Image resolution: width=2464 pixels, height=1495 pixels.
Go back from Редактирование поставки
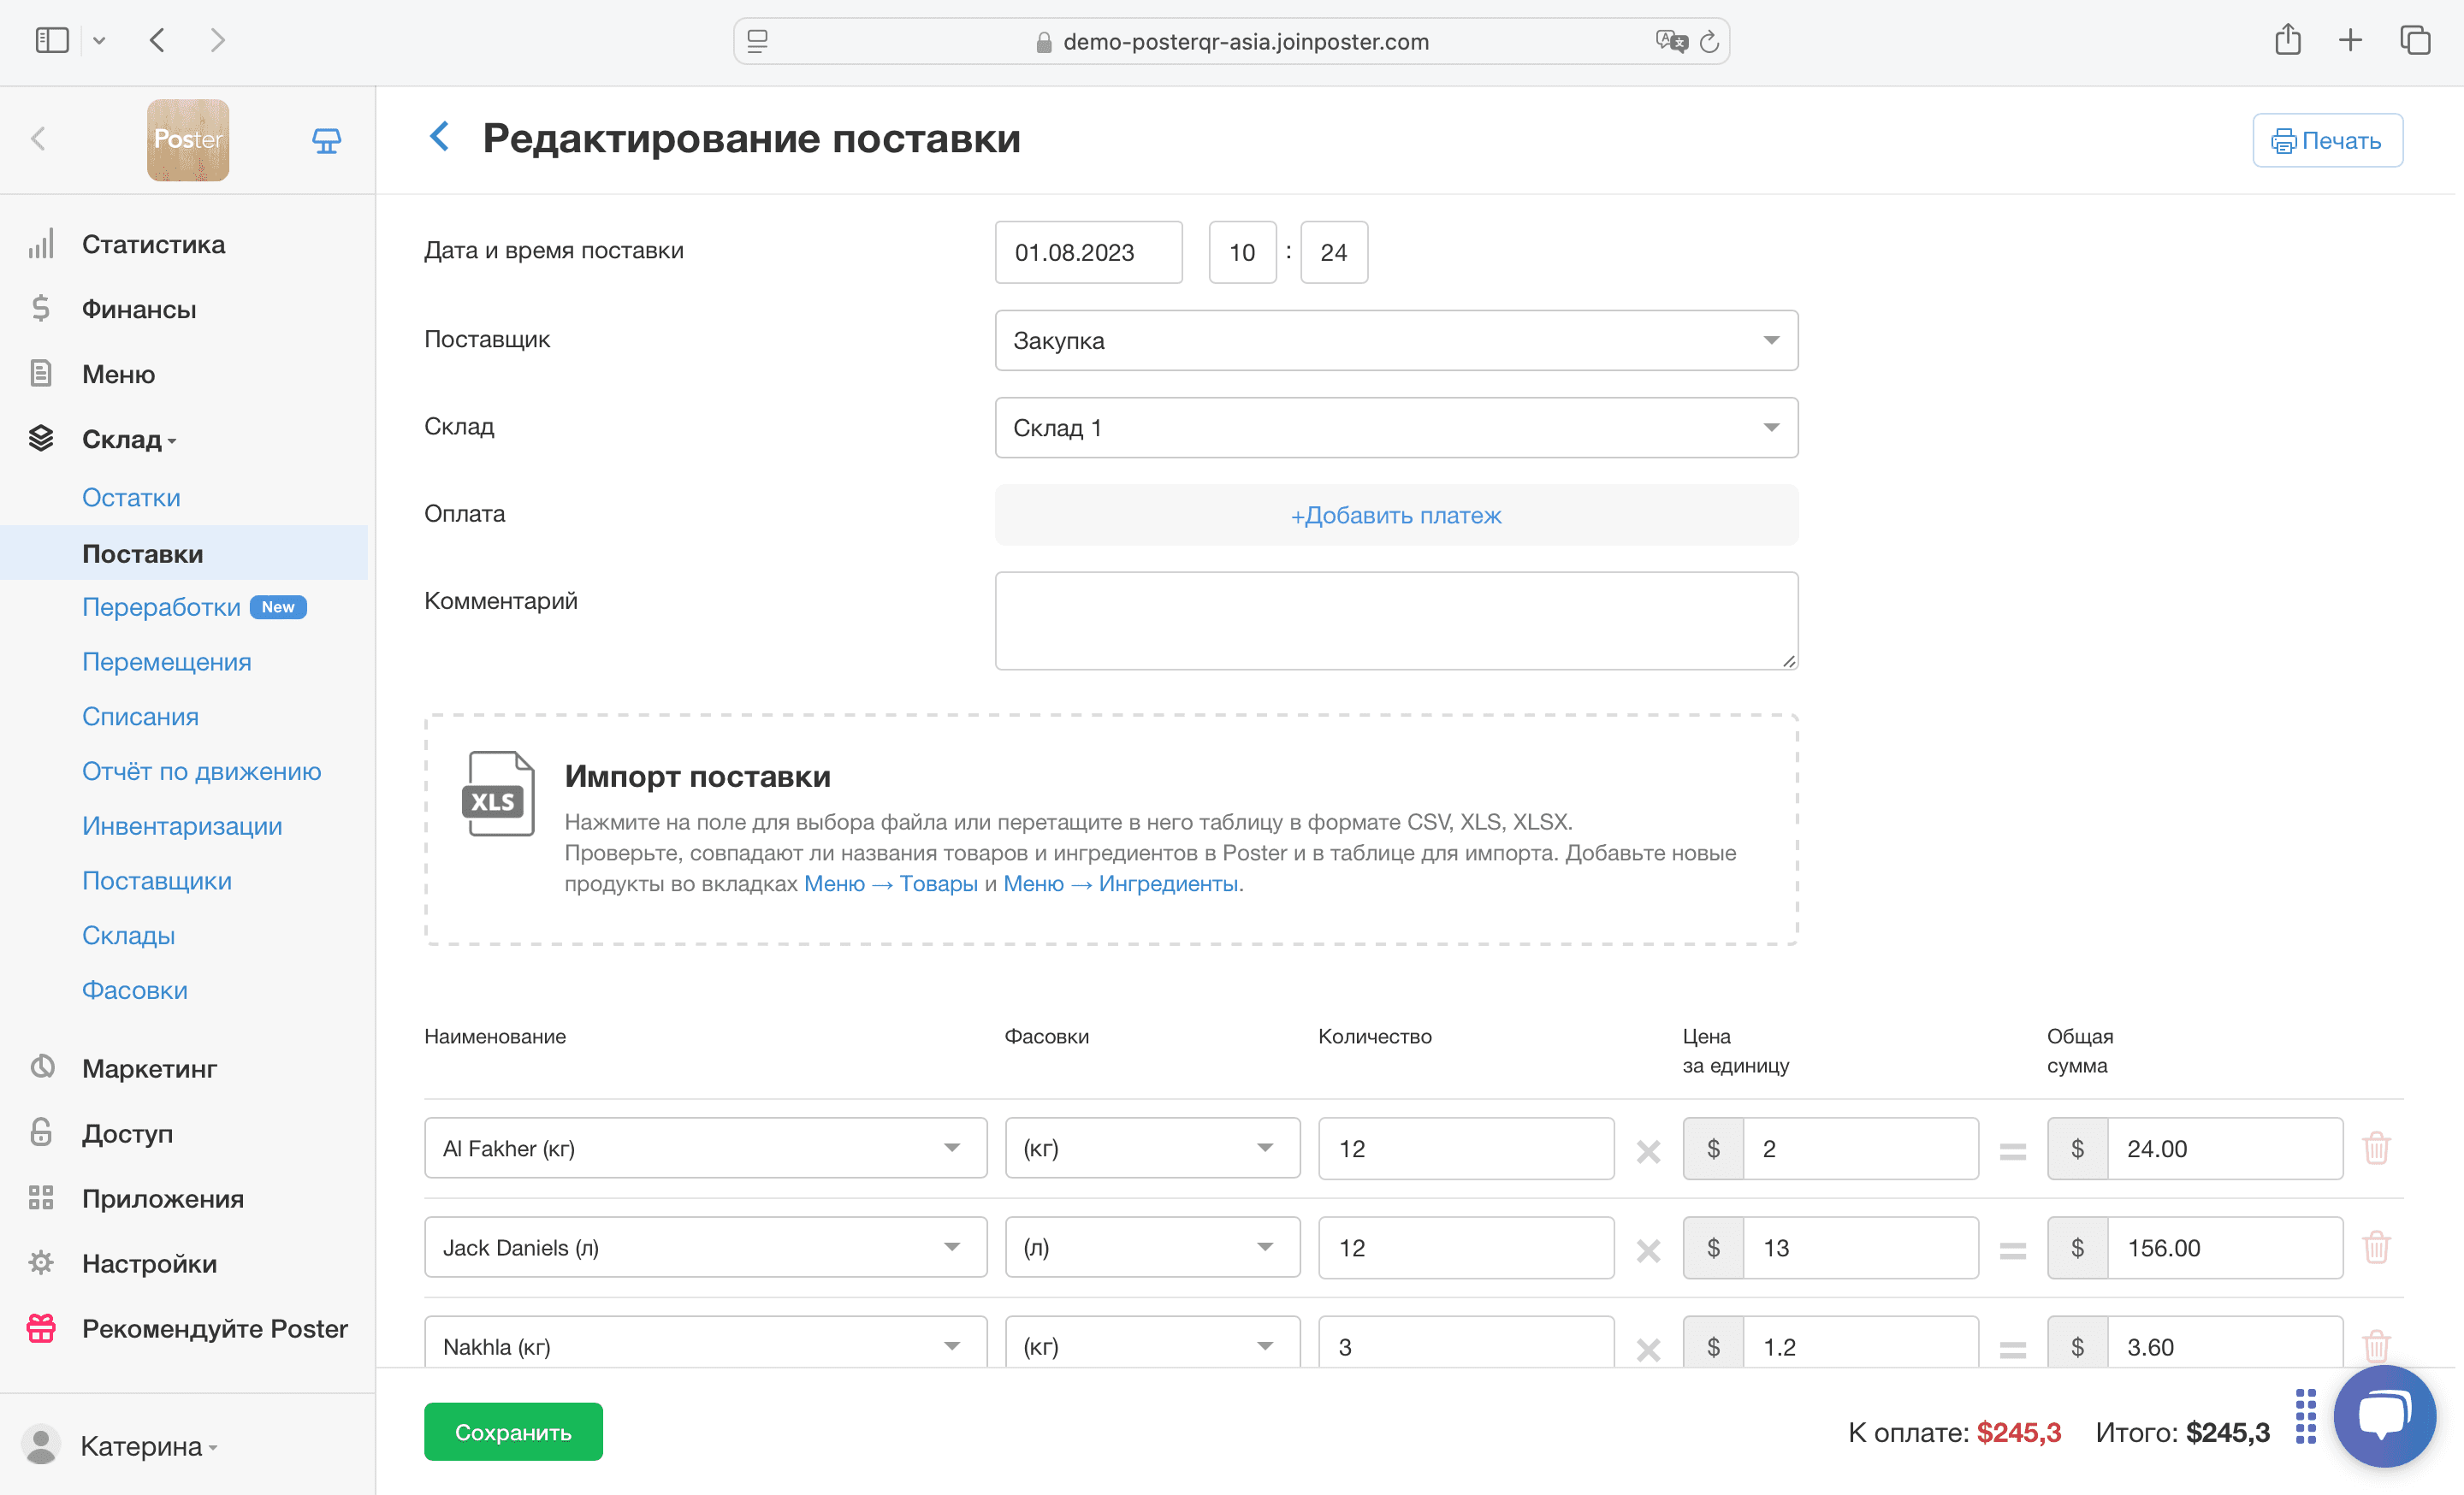[x=438, y=137]
